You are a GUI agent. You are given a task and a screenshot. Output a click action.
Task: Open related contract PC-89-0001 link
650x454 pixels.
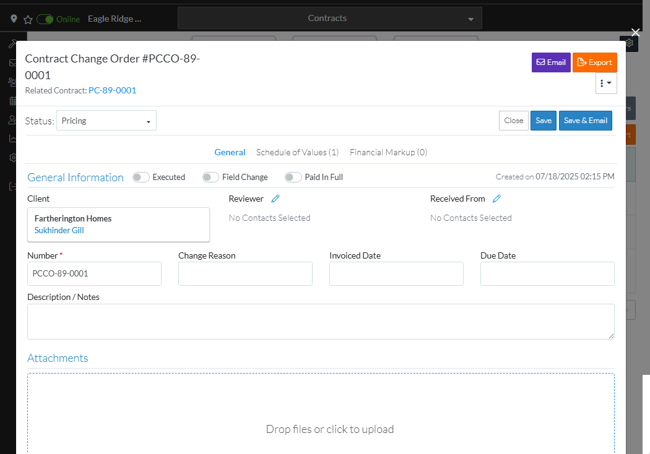click(x=112, y=90)
